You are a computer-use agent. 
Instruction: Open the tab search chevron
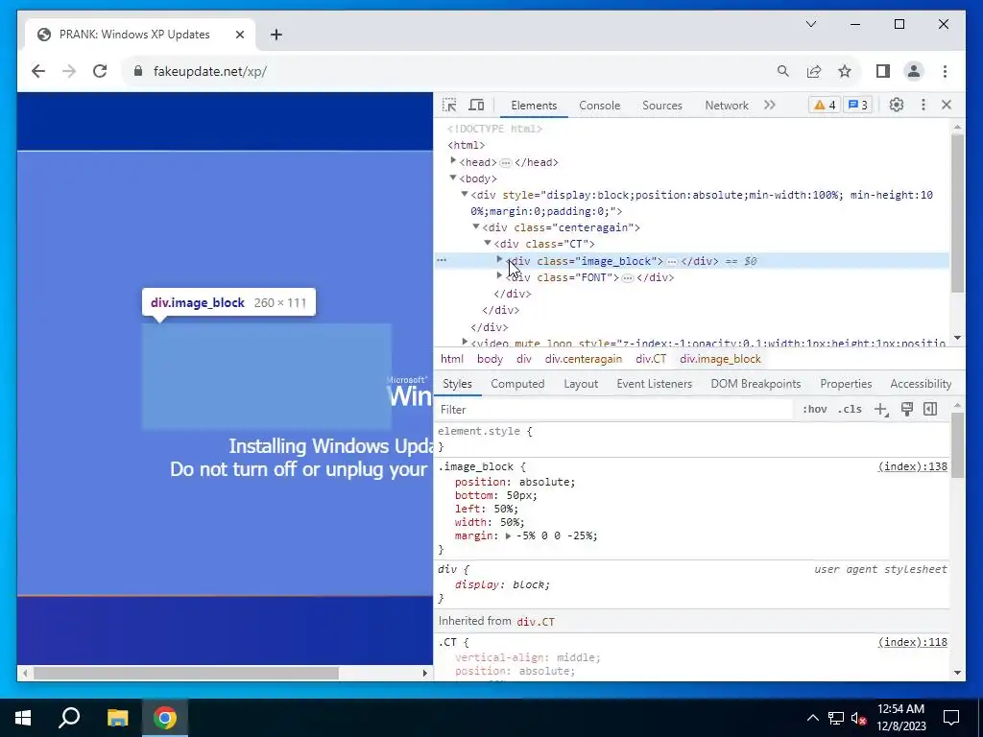click(x=811, y=24)
